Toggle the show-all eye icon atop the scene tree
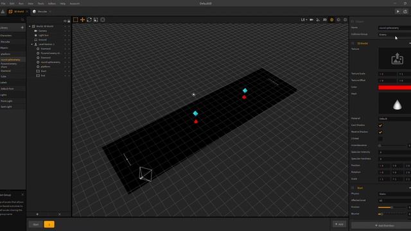This screenshot has width=411, height=231. [65, 21]
